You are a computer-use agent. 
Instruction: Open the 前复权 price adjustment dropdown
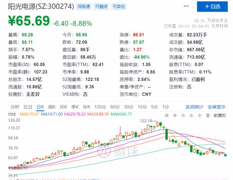[220, 115]
